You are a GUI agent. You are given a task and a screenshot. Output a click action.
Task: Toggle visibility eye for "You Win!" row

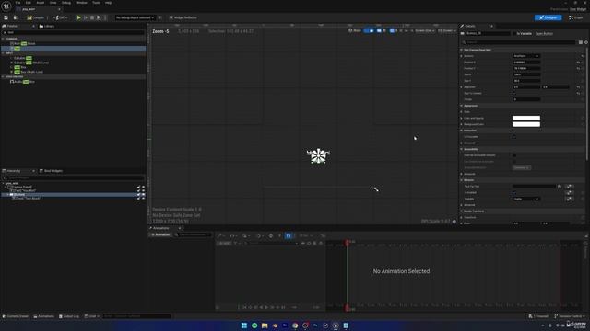pos(144,190)
